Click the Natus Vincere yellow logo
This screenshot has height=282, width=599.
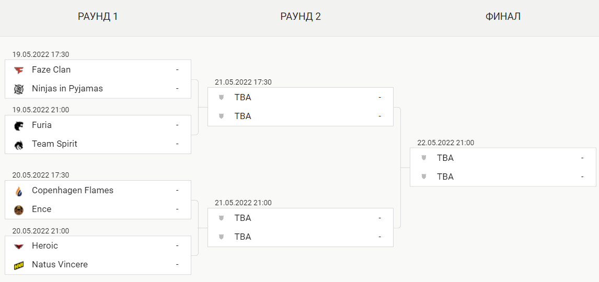(x=19, y=265)
